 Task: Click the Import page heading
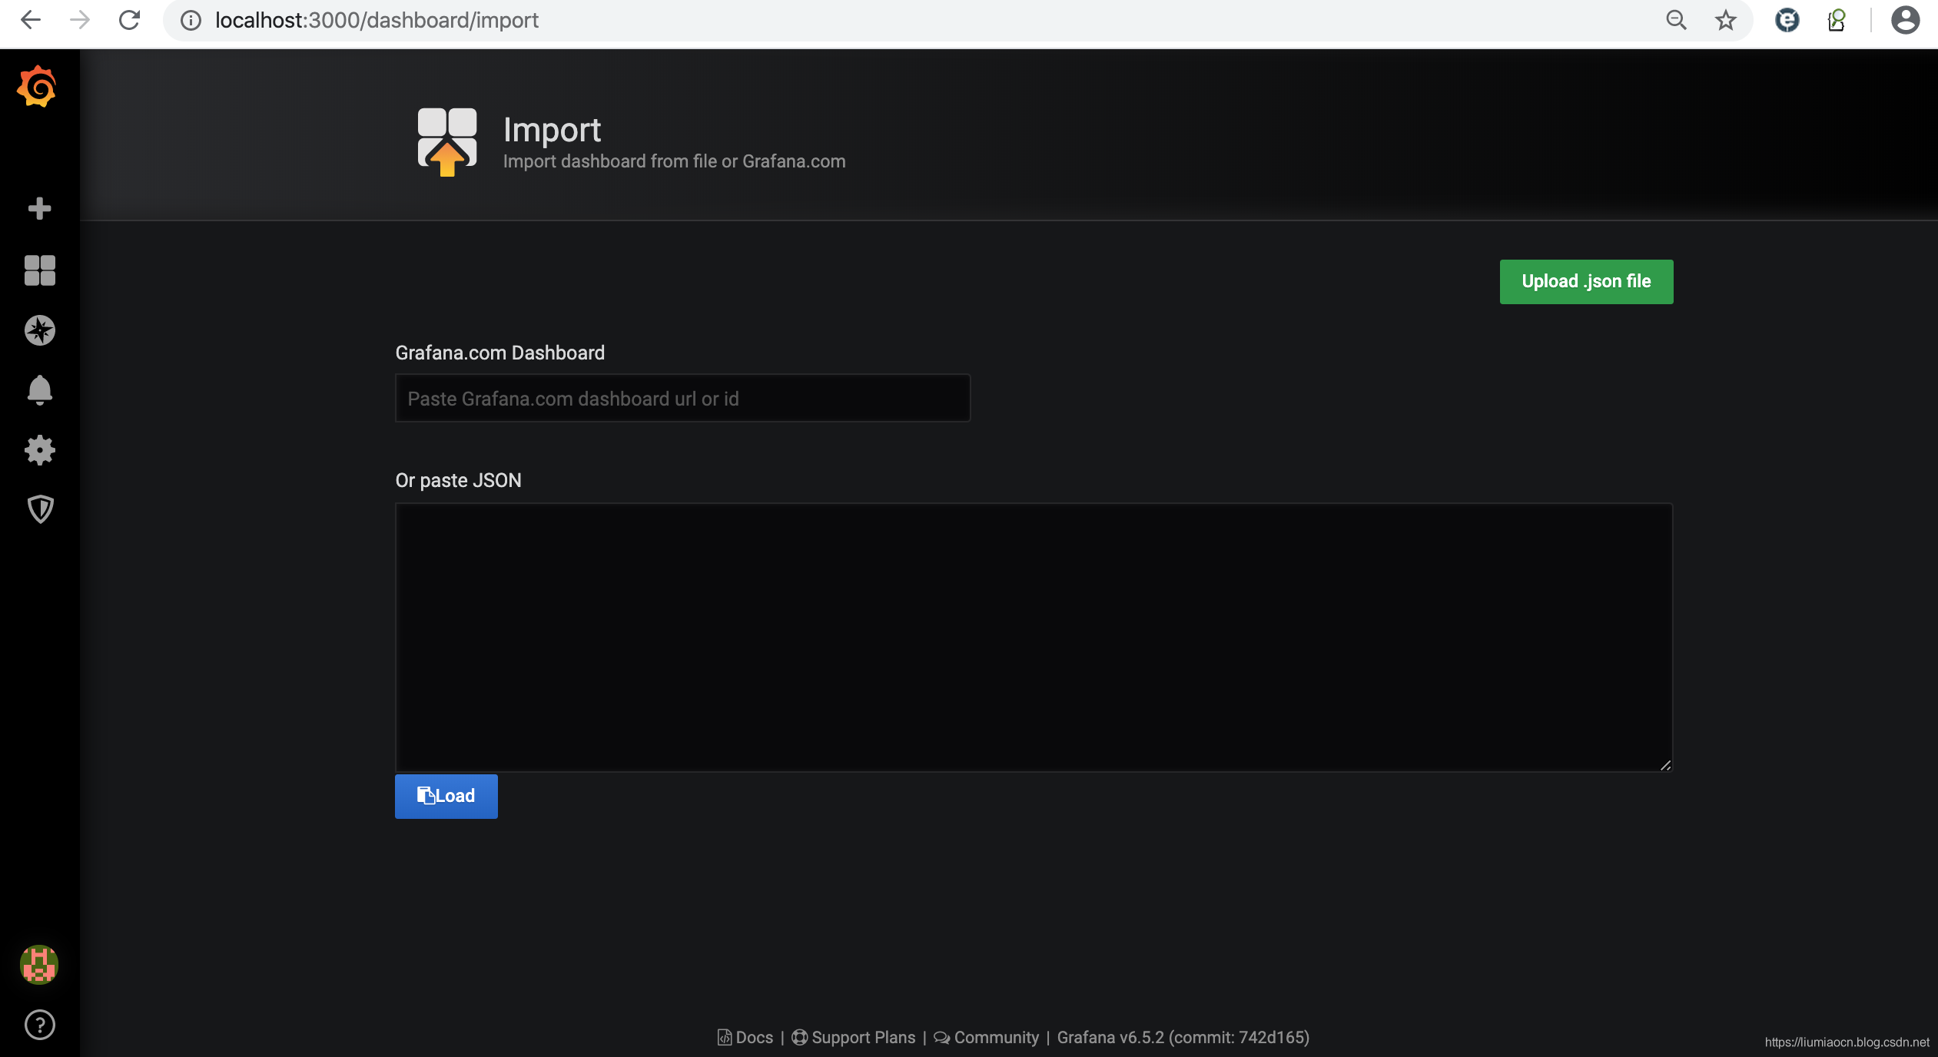click(x=553, y=130)
